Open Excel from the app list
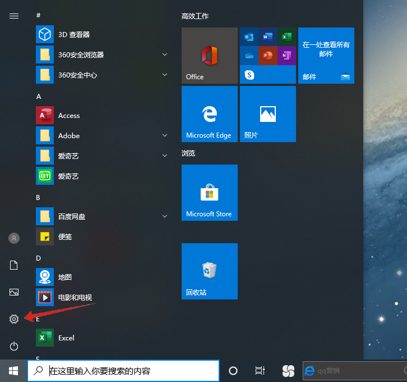This screenshot has width=407, height=382. tap(103, 338)
